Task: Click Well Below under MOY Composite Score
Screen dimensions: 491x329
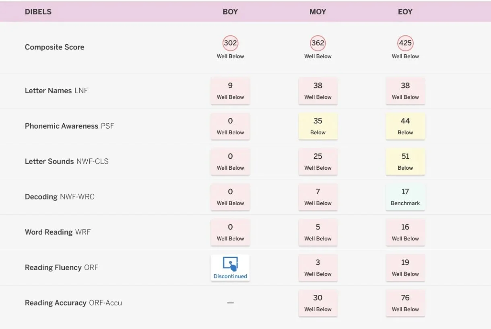Action: (x=318, y=56)
